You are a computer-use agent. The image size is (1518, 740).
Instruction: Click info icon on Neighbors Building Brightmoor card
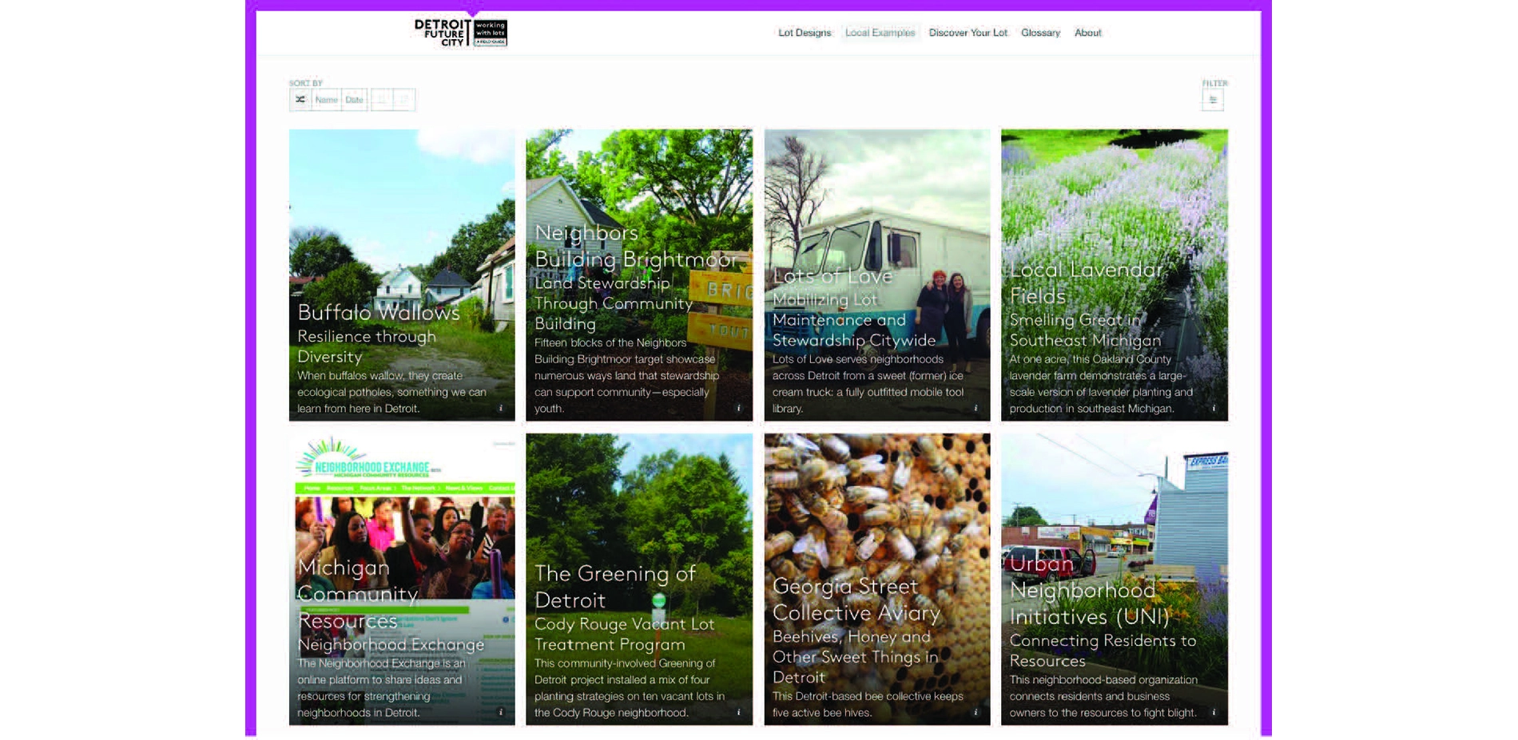pos(738,408)
